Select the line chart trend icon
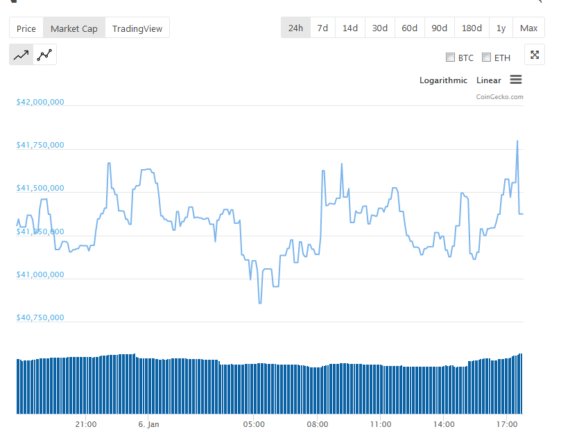This screenshot has width=561, height=445. (21, 55)
